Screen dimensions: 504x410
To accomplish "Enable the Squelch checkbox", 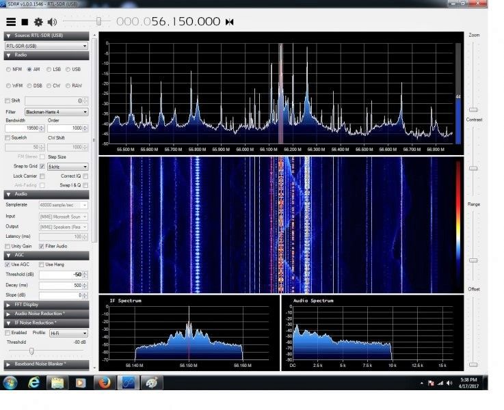I will point(8,138).
